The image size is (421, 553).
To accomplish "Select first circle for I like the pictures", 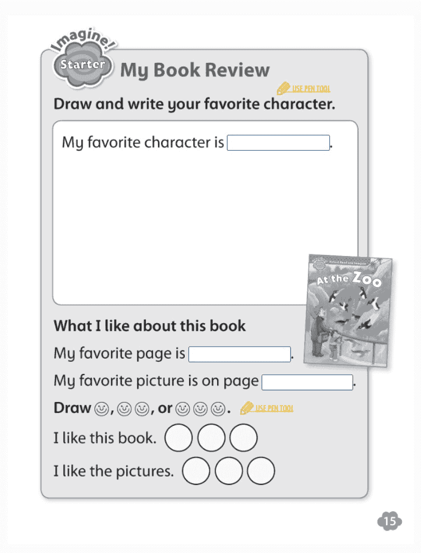I will (196, 471).
